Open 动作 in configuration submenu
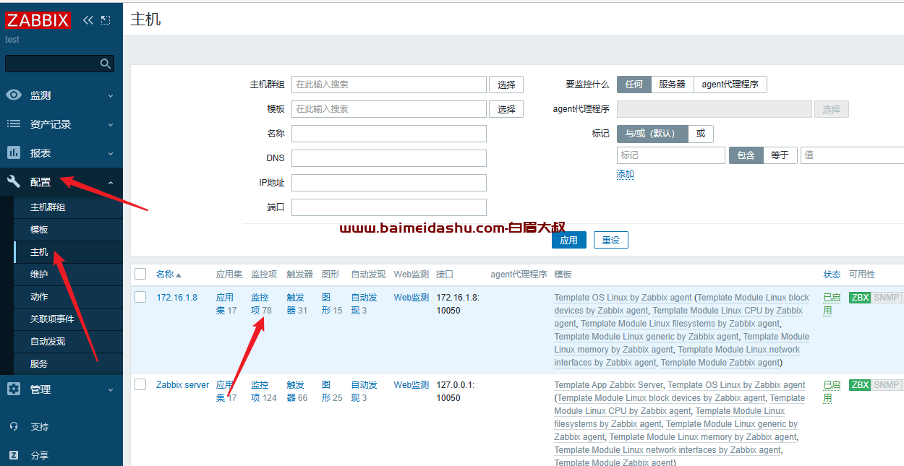The image size is (904, 466). (39, 297)
